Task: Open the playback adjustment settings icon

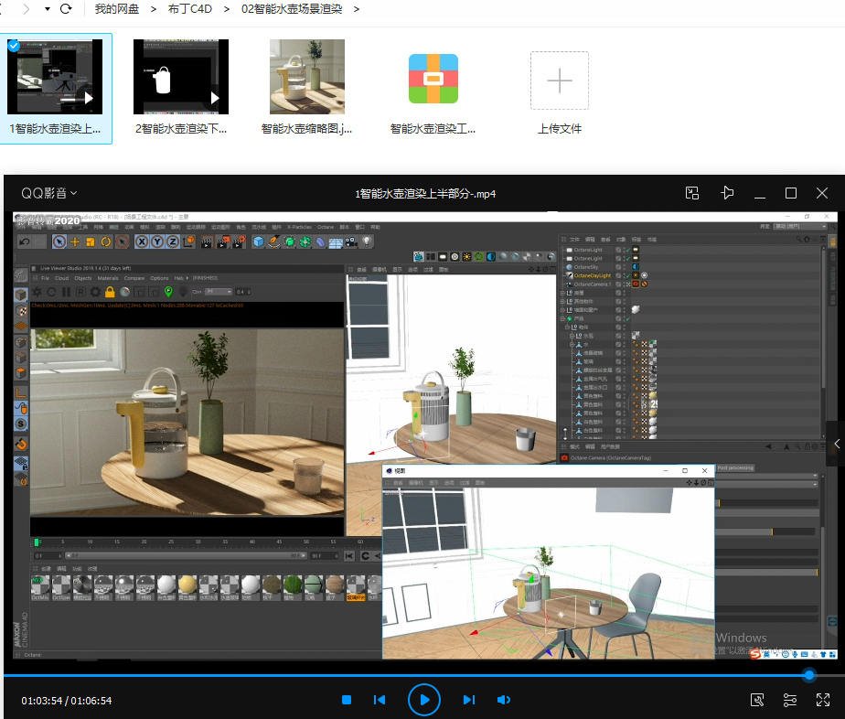Action: pyautogui.click(x=790, y=700)
